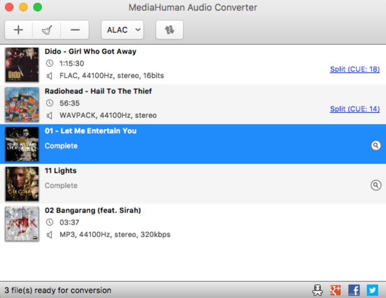386x298 pixels.
Task: Share on Google+ via status bar icon
Action: [x=335, y=290]
